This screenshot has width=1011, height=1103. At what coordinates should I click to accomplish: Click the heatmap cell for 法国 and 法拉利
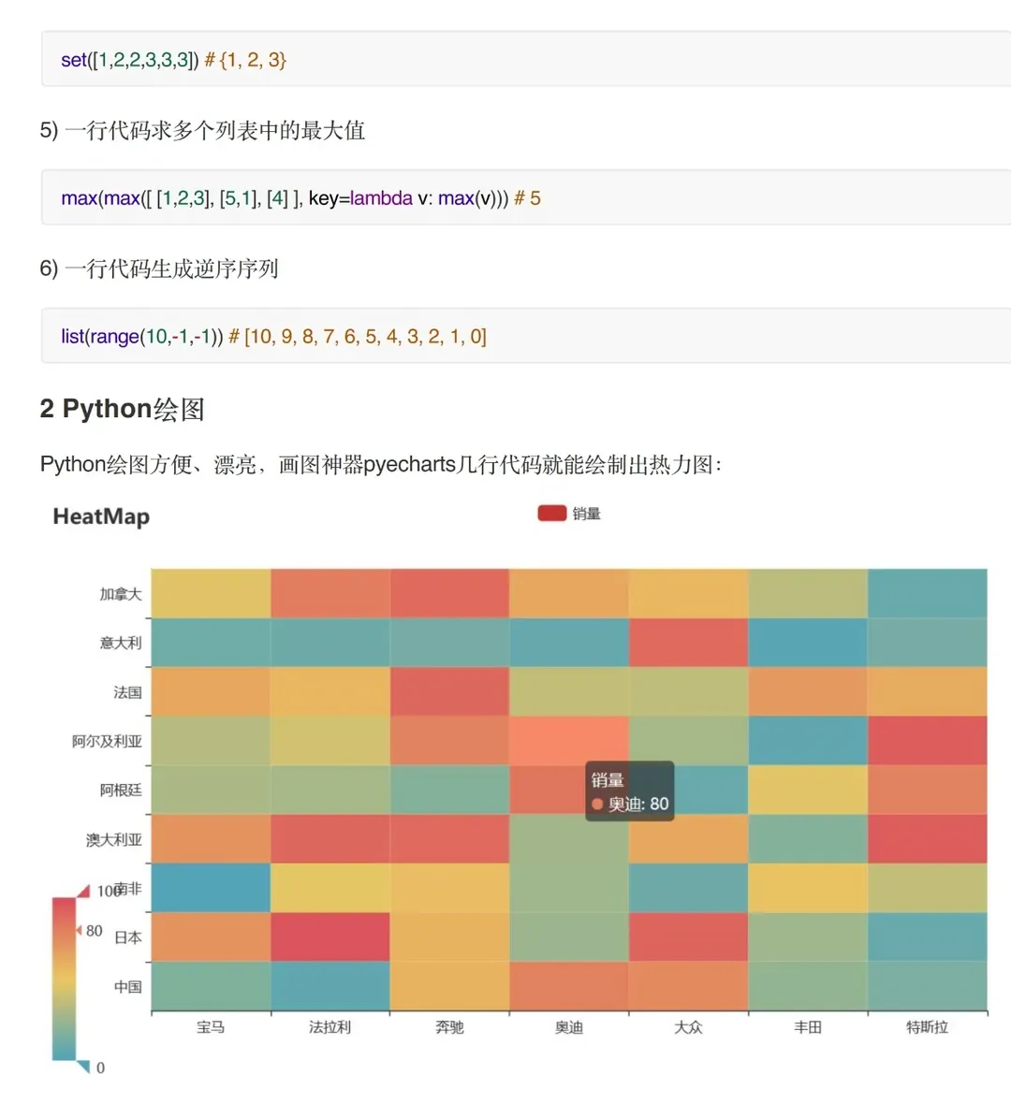pos(330,691)
